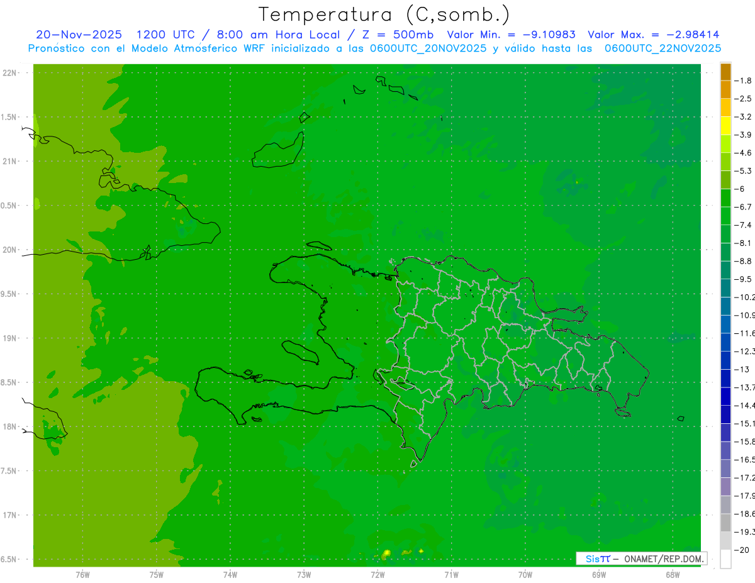
Task: Click the "22N" latitude label
Action: [x=11, y=73]
